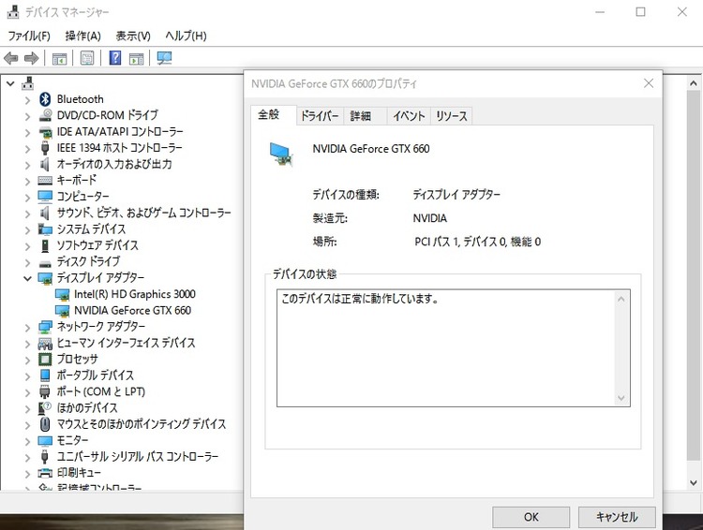Screen dimensions: 703x530
Task: Click the ヒューマン インターフェイス デバイス icon
Action: pyautogui.click(x=45, y=344)
